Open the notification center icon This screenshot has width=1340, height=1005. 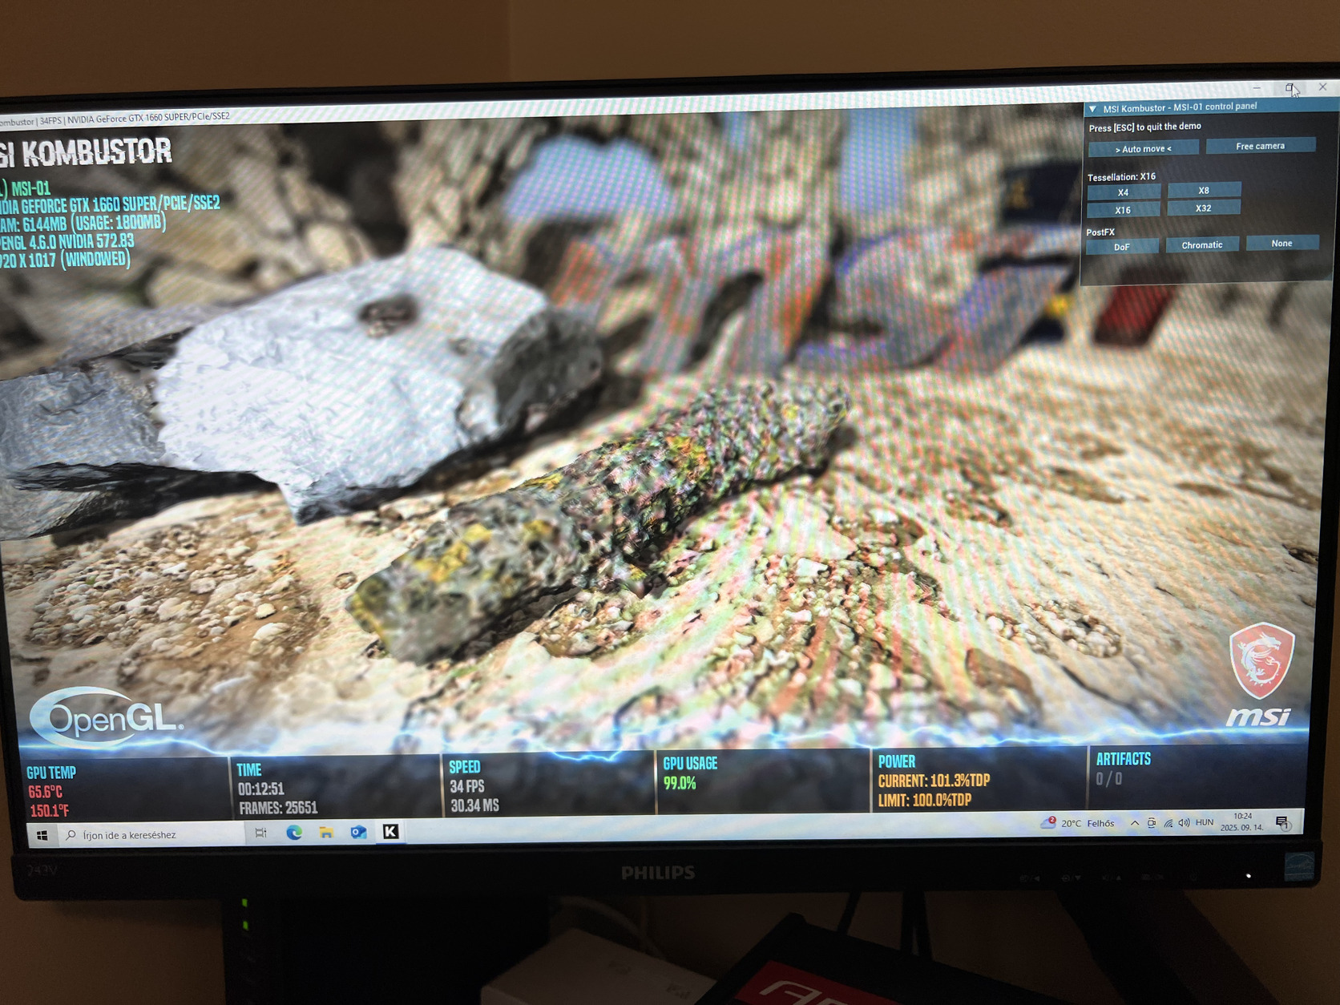1281,822
